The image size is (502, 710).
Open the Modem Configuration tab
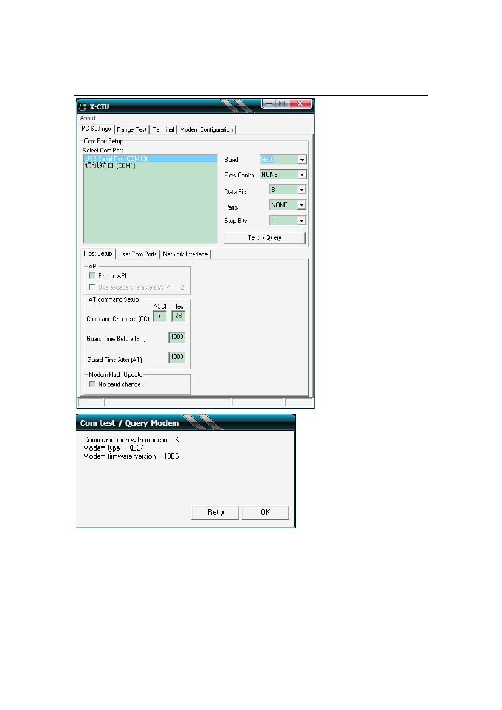(206, 129)
